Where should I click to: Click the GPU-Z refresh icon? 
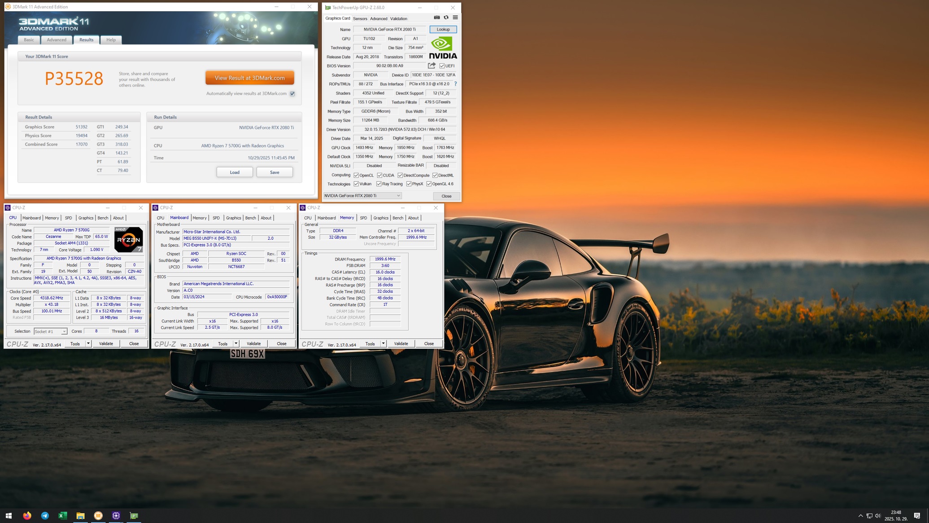446,18
